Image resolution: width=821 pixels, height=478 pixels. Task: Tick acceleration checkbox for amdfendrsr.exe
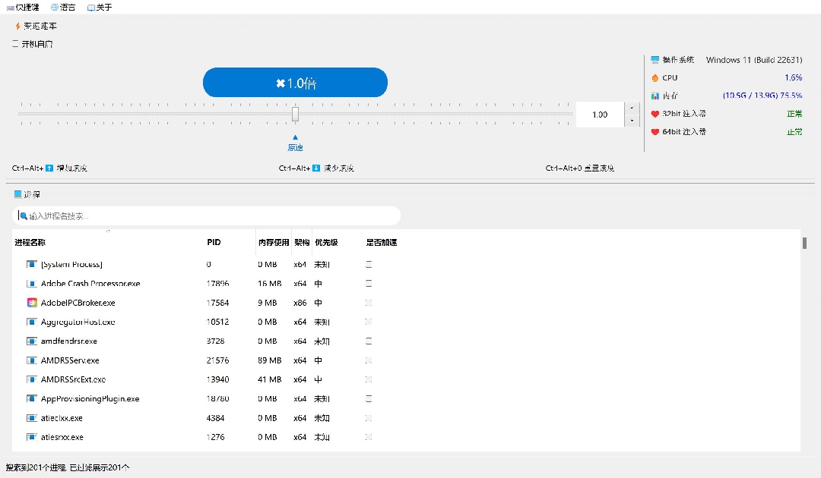pos(369,341)
